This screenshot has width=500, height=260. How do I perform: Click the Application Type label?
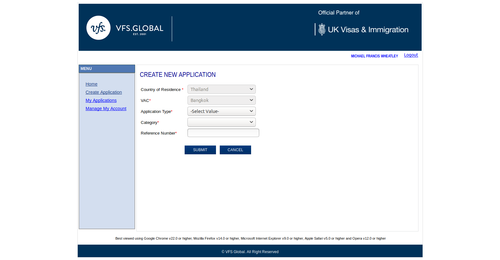pos(156,112)
